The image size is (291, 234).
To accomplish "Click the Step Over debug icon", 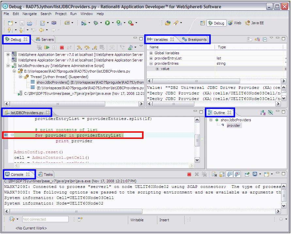I will (x=87, y=47).
